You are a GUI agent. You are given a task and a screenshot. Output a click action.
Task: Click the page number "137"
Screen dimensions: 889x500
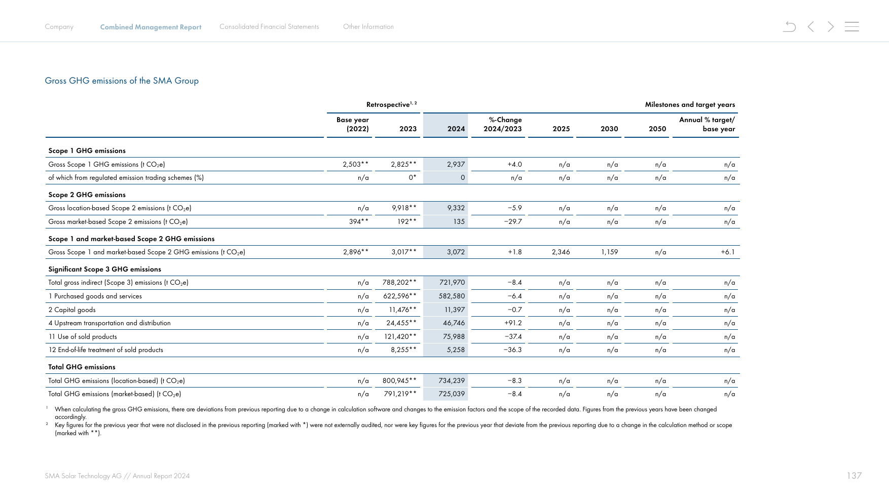(x=854, y=476)
